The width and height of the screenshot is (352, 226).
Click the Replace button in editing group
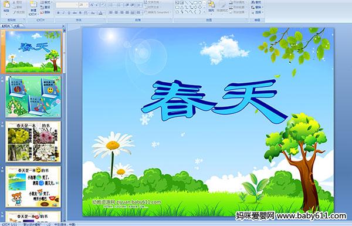256,7
